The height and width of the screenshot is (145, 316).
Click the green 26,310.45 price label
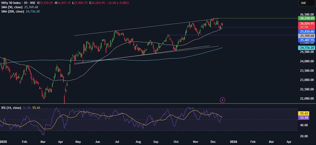pyautogui.click(x=307, y=18)
